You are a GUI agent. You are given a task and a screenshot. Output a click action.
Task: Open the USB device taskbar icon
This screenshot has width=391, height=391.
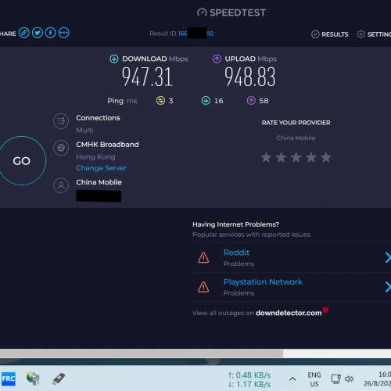(x=59, y=378)
